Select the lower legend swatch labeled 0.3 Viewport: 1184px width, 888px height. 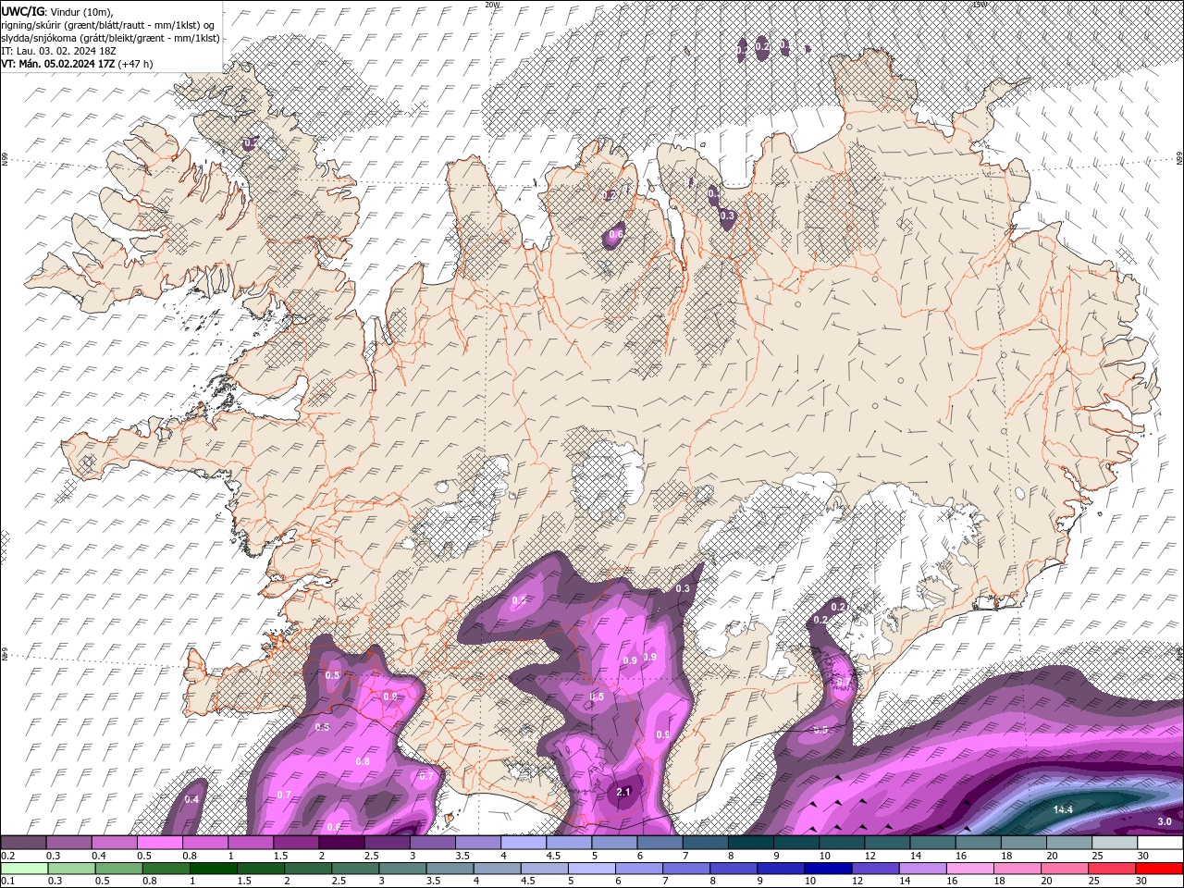coord(71,869)
